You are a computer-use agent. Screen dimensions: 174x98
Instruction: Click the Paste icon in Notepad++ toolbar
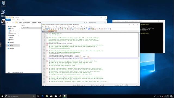[x=62, y=29]
